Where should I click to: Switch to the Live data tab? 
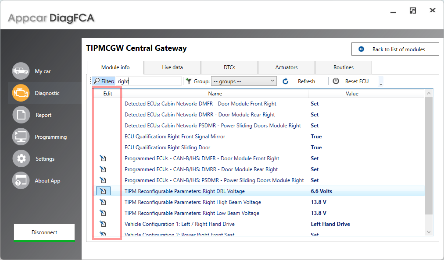tap(172, 67)
